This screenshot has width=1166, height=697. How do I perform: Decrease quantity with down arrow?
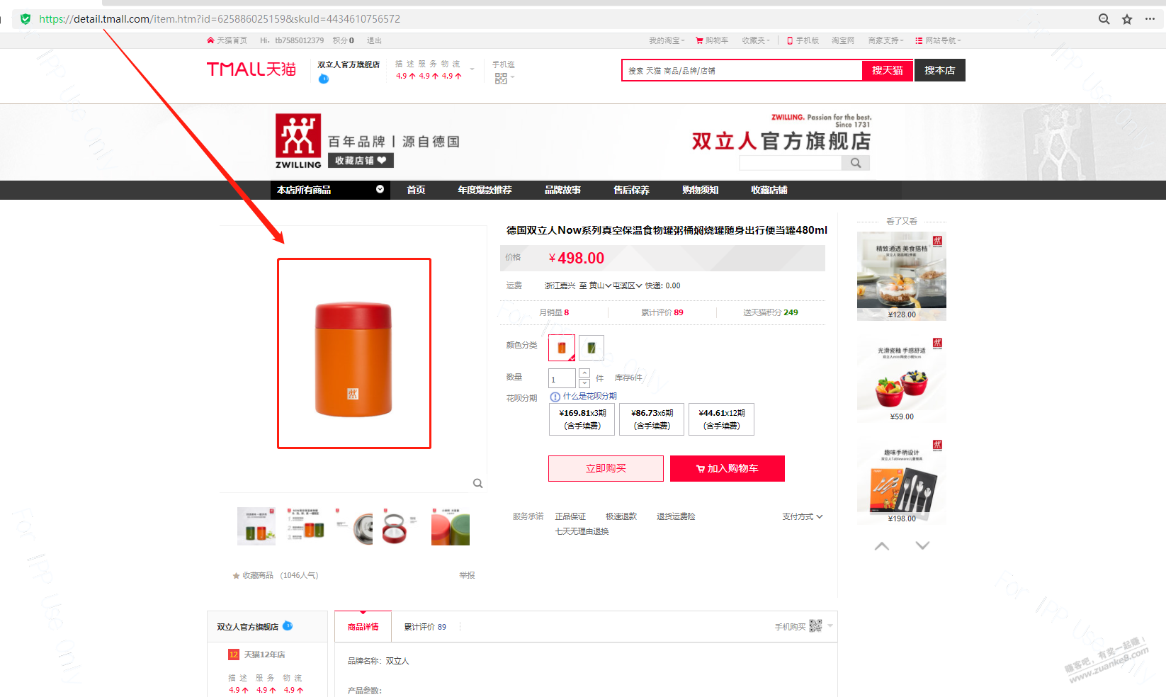584,383
